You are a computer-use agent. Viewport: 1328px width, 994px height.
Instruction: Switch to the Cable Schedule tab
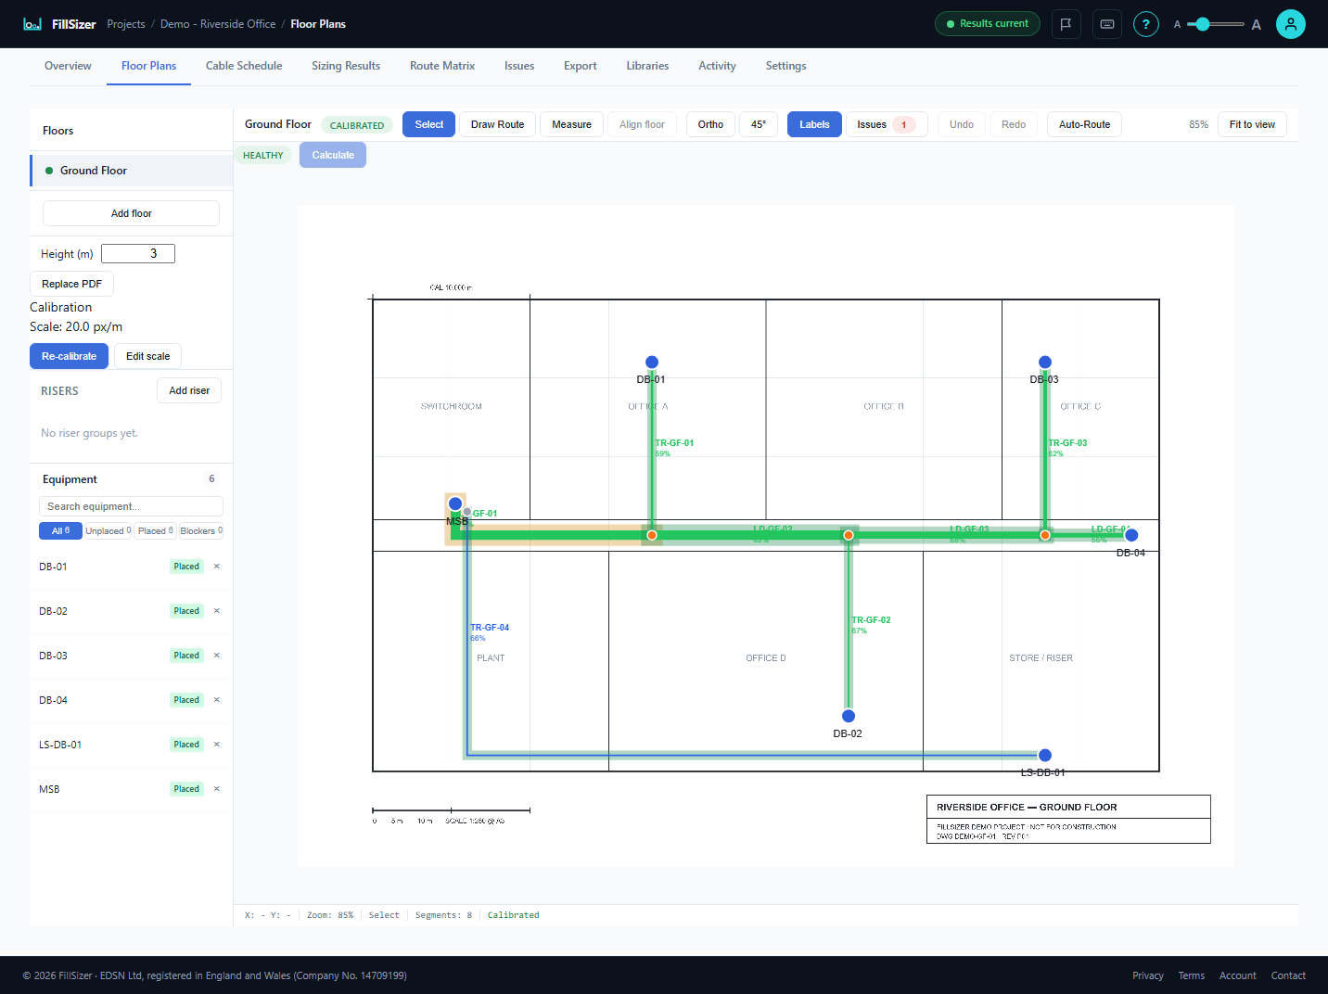[x=244, y=66]
